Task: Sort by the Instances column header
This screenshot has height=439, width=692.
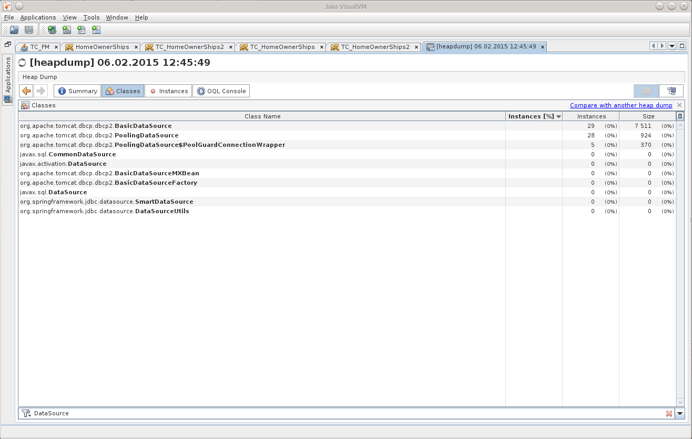Action: coord(591,116)
